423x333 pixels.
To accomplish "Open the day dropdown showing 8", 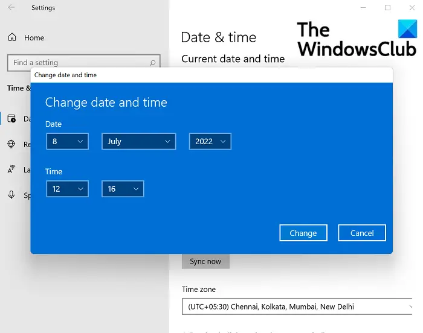I will point(67,141).
